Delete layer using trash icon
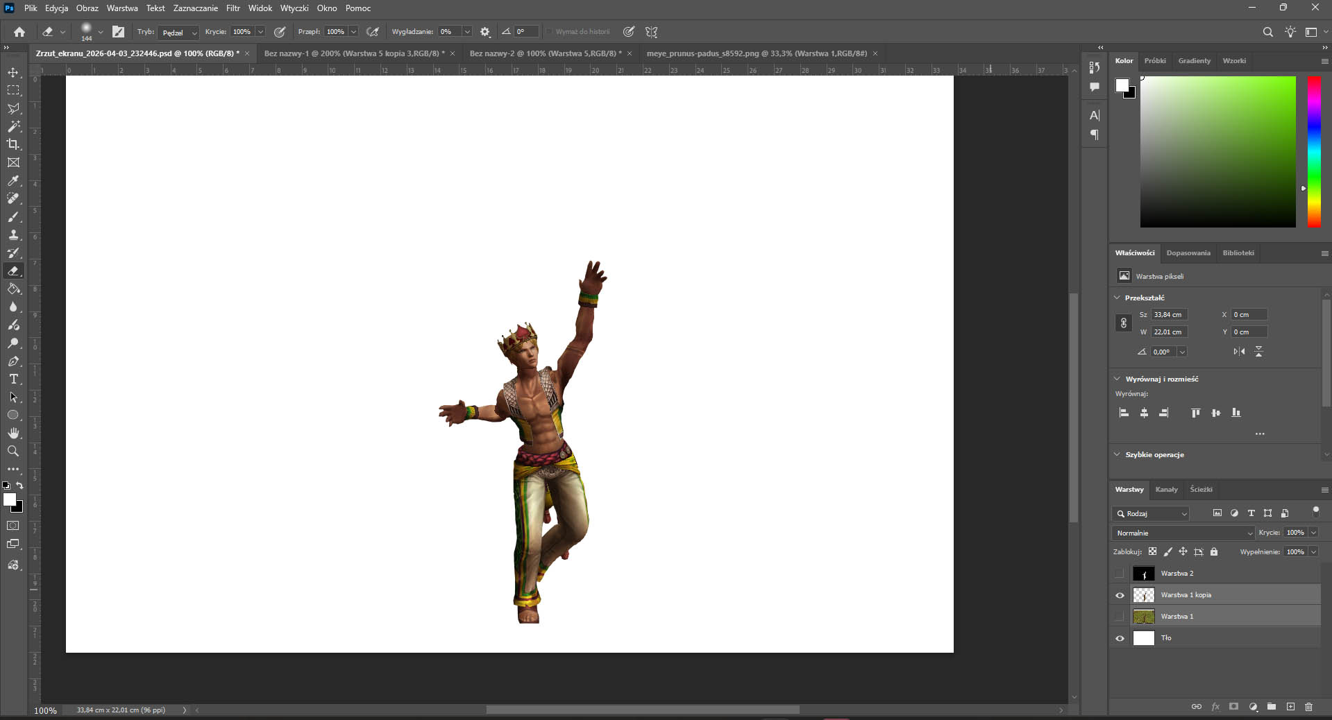The image size is (1332, 720). [x=1308, y=707]
